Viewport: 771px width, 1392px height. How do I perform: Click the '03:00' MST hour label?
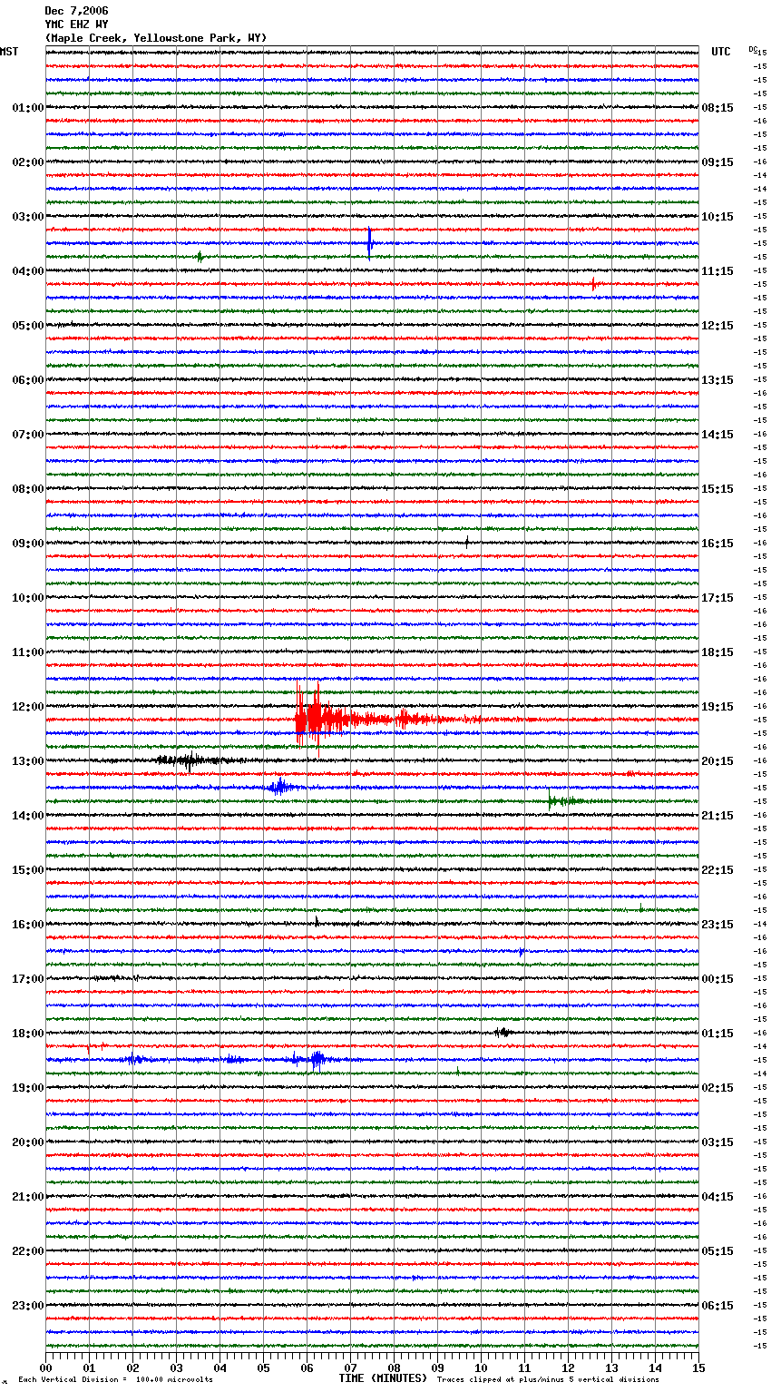tap(28, 217)
